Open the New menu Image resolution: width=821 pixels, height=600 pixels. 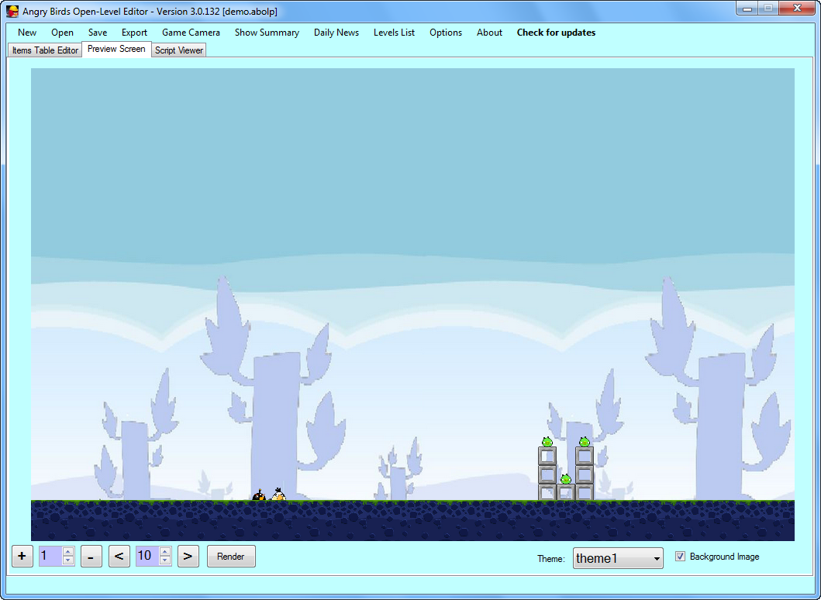pyautogui.click(x=26, y=33)
